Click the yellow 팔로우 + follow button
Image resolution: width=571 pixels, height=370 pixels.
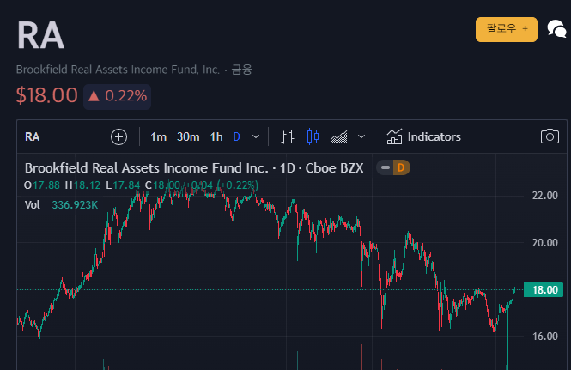507,29
